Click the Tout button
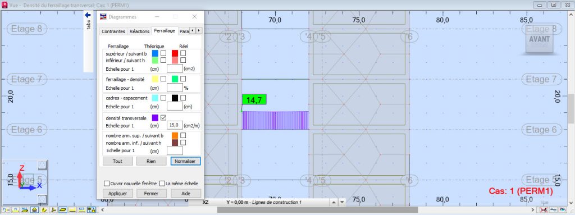The image size is (575, 215). click(118, 161)
